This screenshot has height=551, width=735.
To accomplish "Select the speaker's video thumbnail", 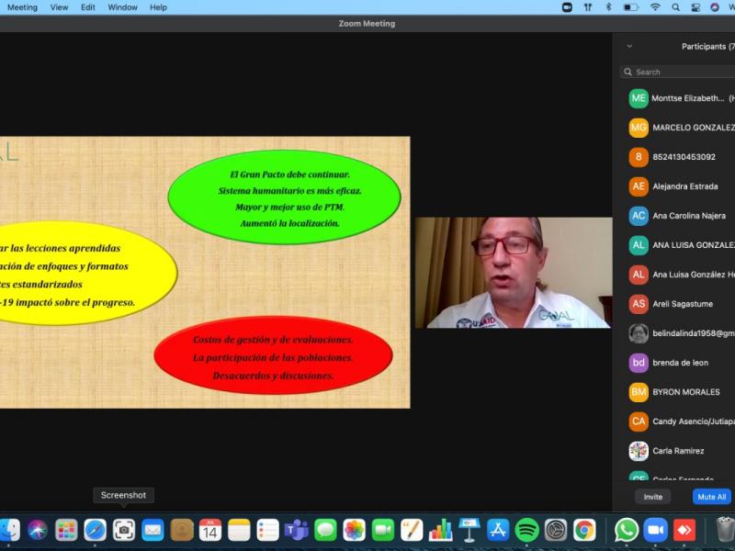I will click(513, 273).
